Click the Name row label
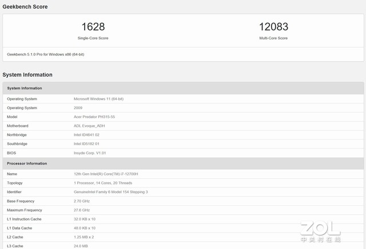366x249 pixels. point(12,174)
